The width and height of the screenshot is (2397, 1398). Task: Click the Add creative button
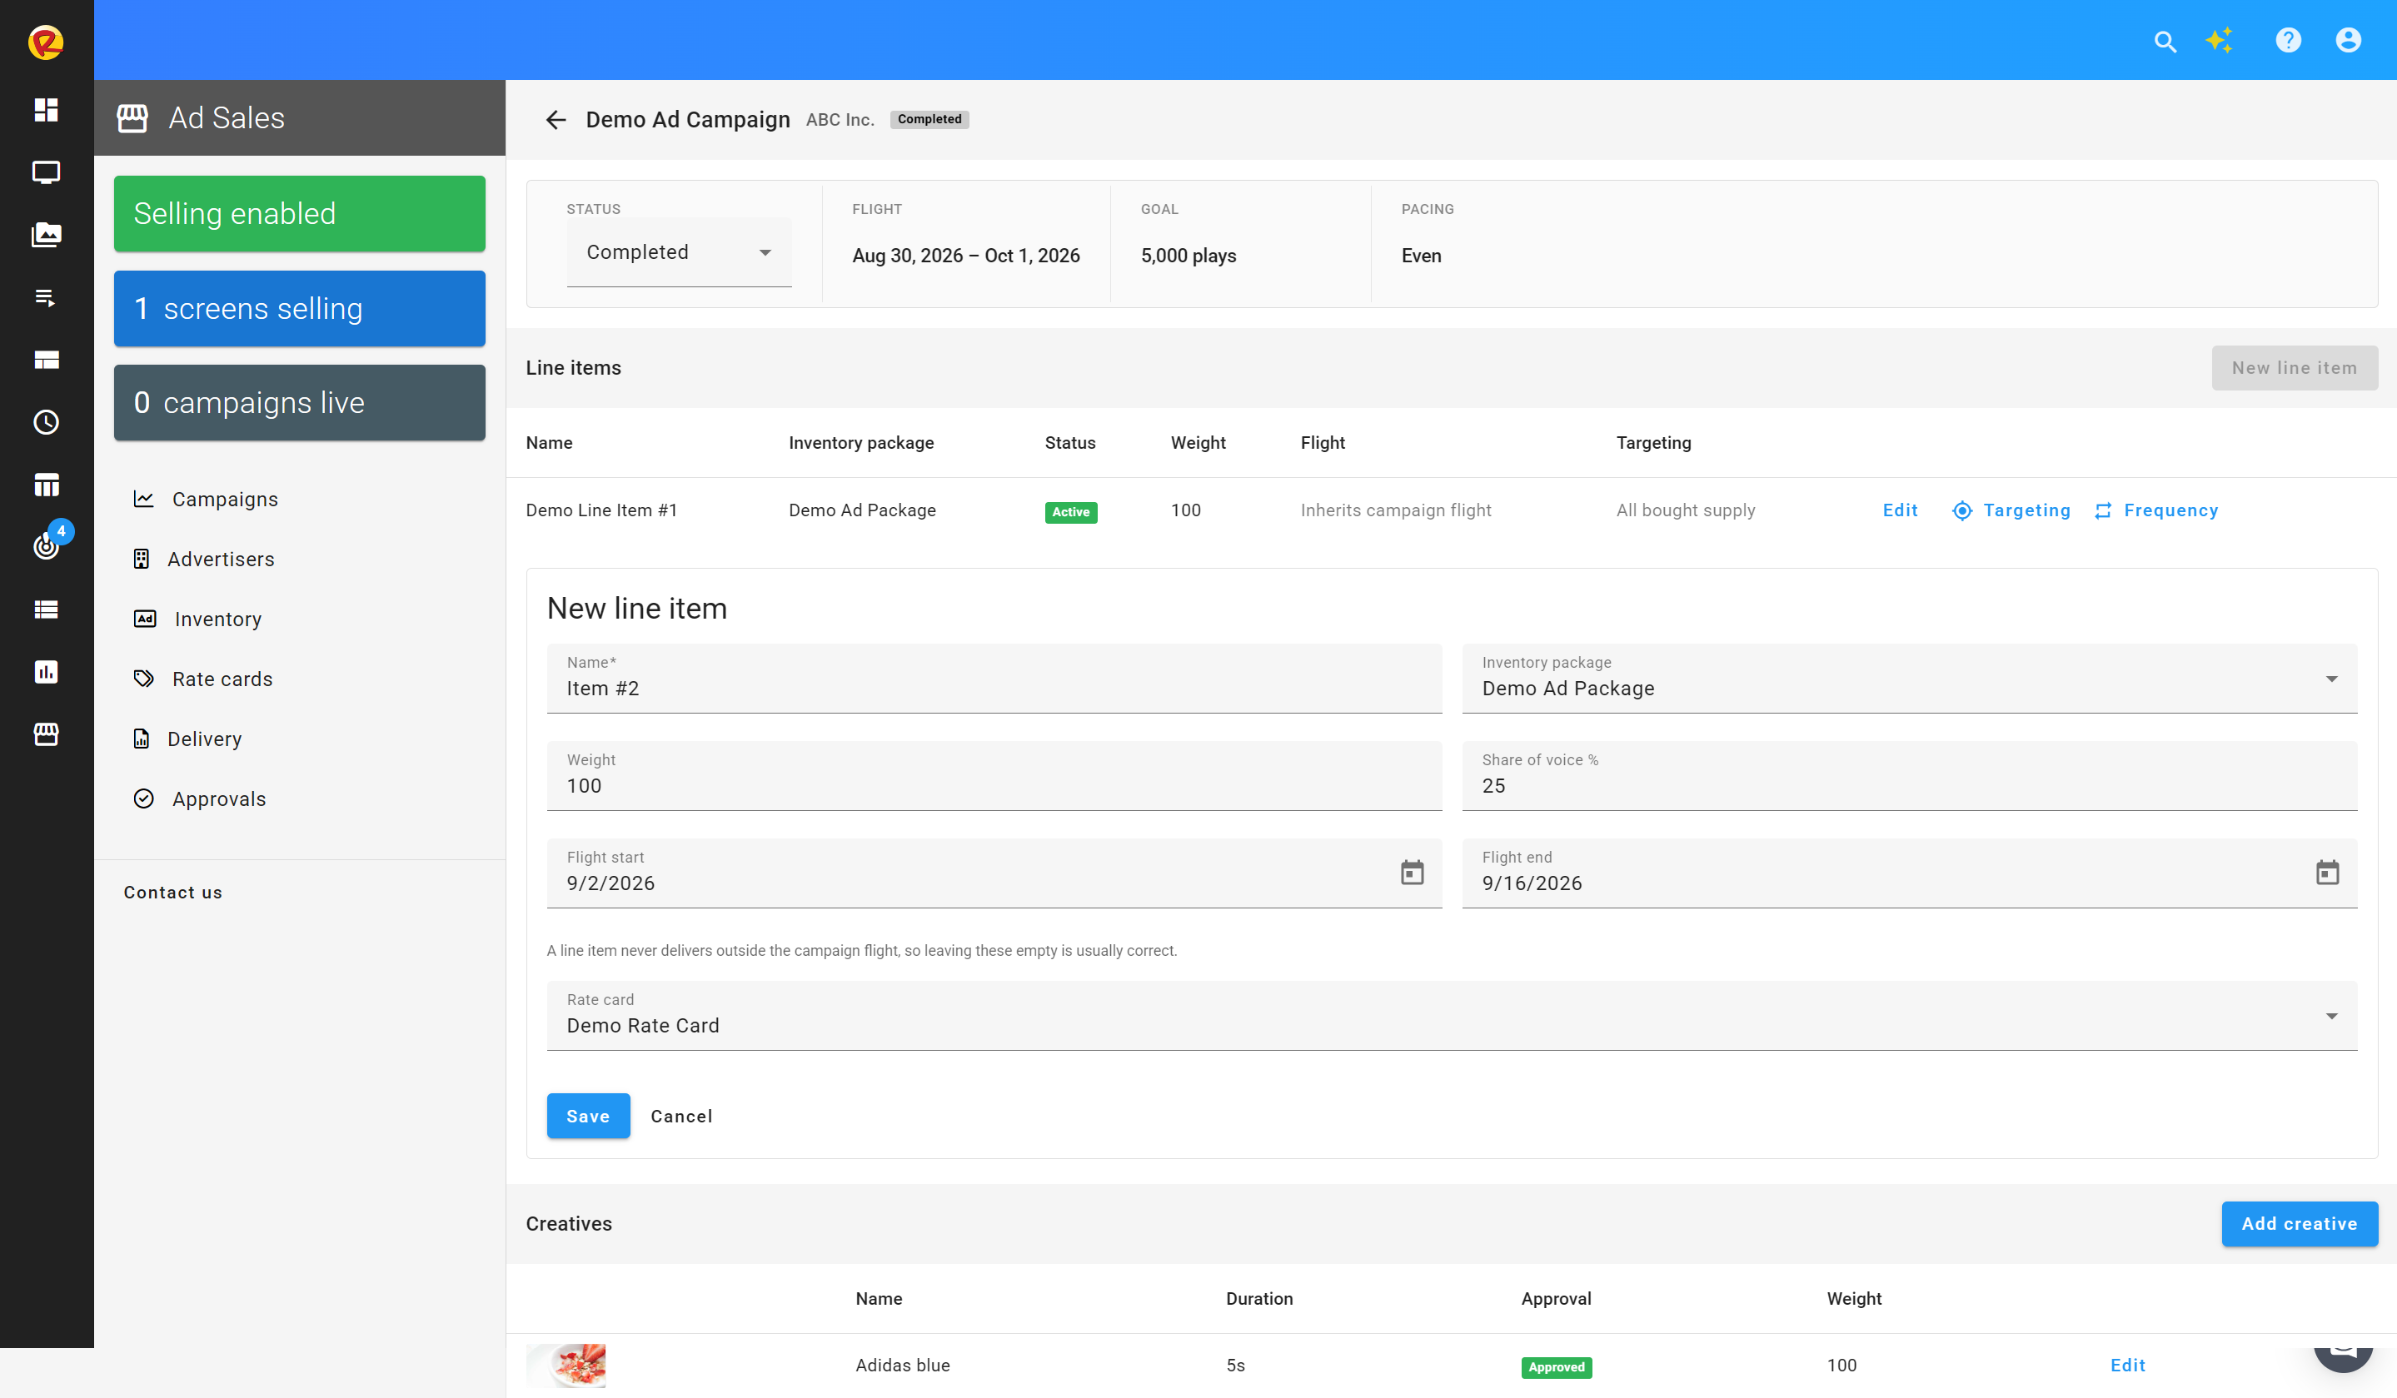[2299, 1224]
